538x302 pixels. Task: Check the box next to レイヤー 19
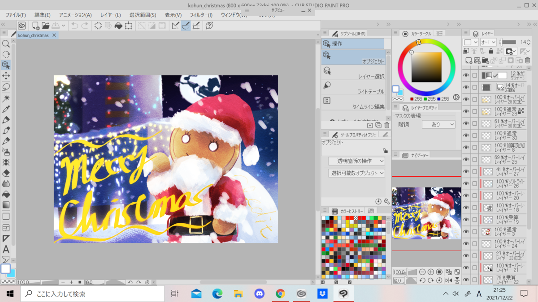coord(474,220)
